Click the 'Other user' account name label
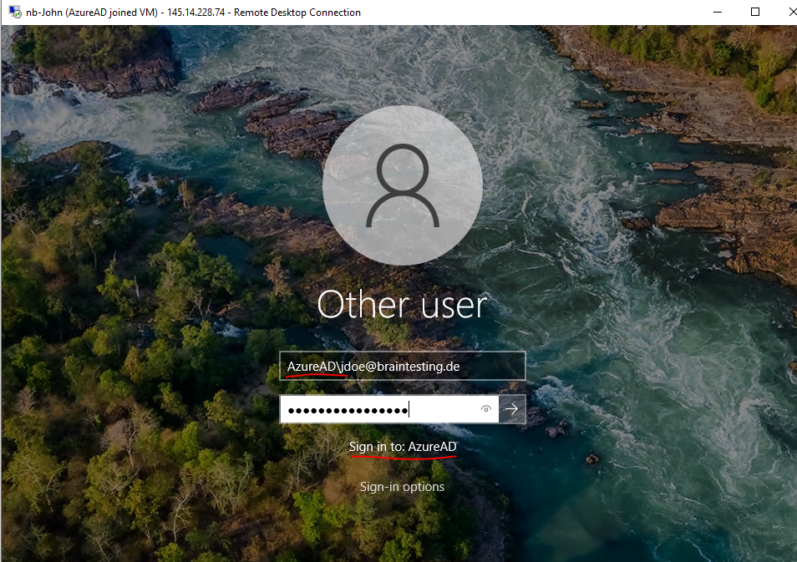 point(402,305)
